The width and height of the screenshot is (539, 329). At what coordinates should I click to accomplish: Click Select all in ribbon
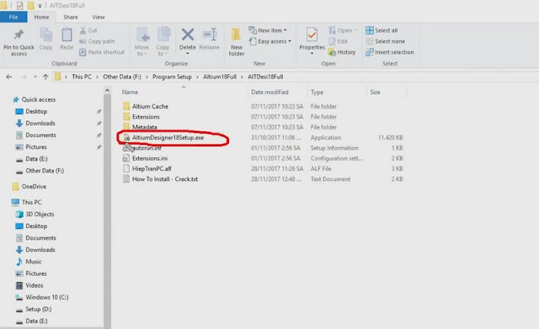382,30
